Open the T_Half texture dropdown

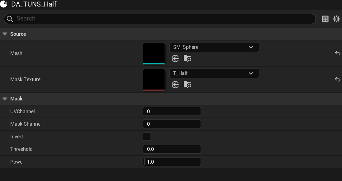pos(214,73)
